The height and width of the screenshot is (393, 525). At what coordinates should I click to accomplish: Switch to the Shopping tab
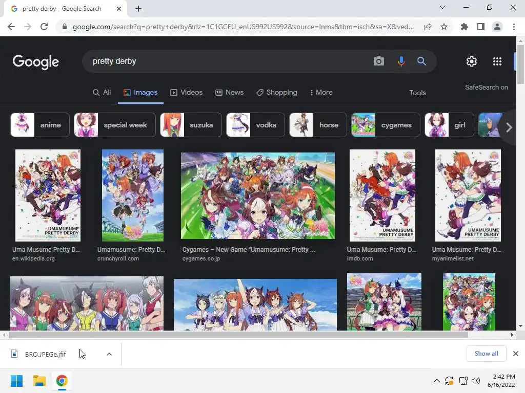(277, 93)
